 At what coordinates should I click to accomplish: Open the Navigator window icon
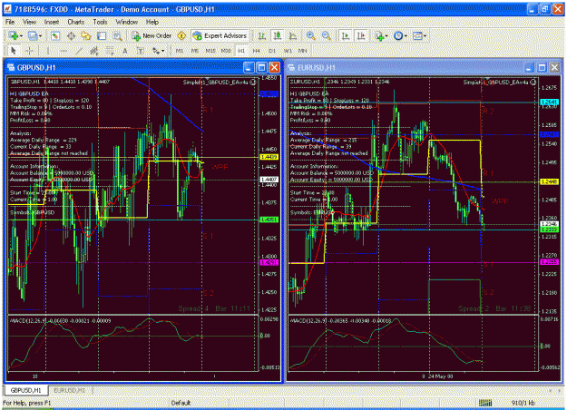86,35
